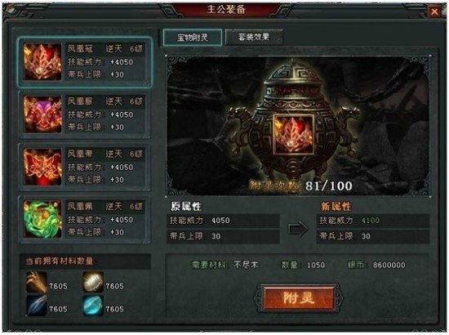Switch to the 宝物附灵 tab
Screen dimensions: 449x335
(x=193, y=38)
